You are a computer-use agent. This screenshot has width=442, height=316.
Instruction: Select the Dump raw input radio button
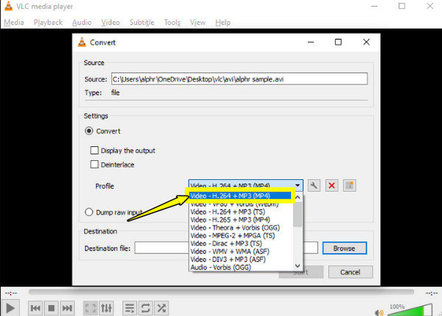tap(89, 212)
